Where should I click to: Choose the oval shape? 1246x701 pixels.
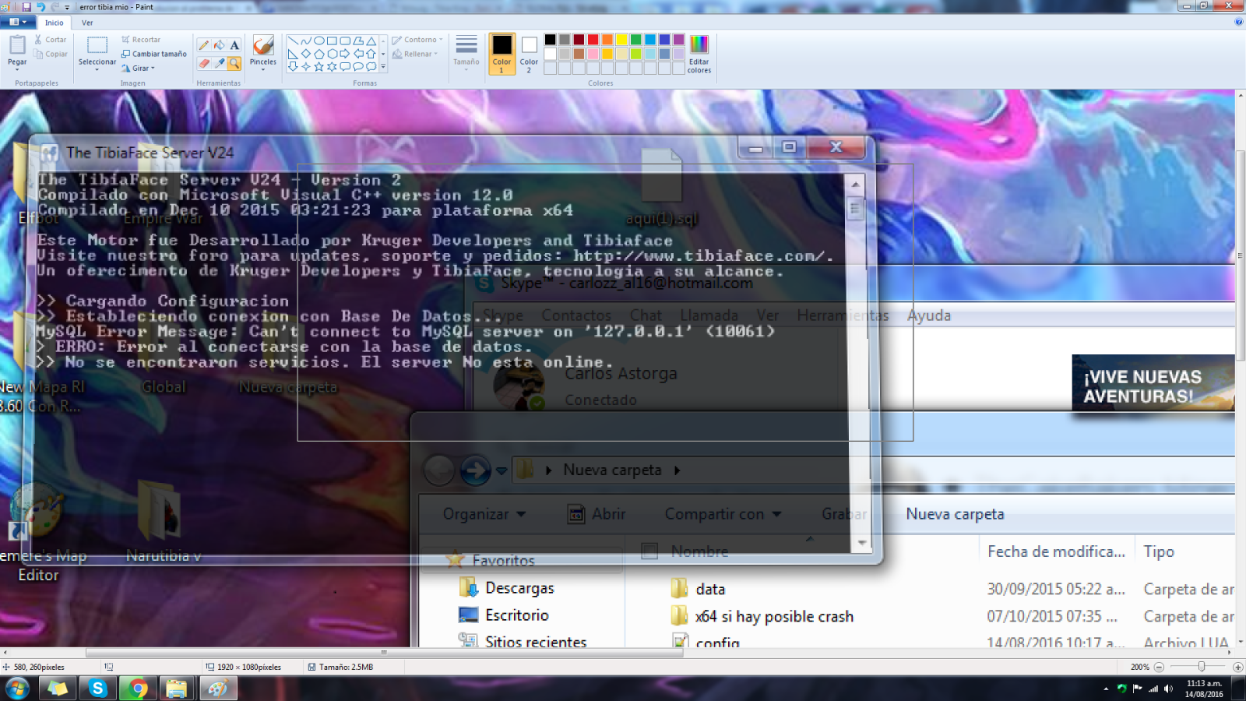point(319,41)
